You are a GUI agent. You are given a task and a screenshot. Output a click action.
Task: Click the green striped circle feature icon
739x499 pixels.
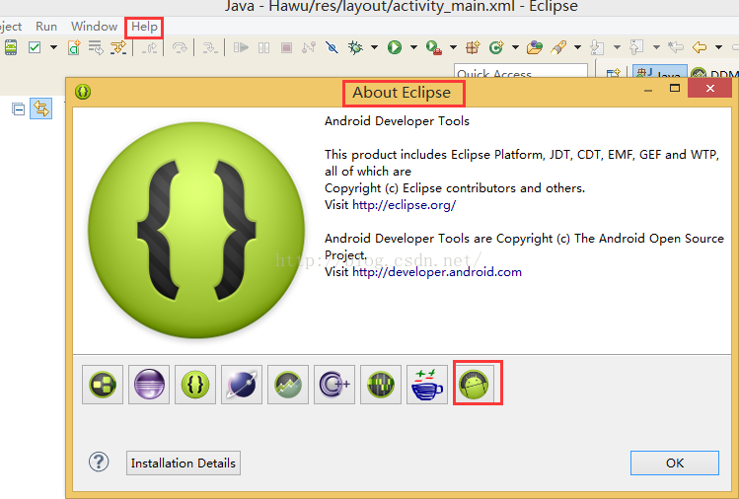(x=381, y=385)
